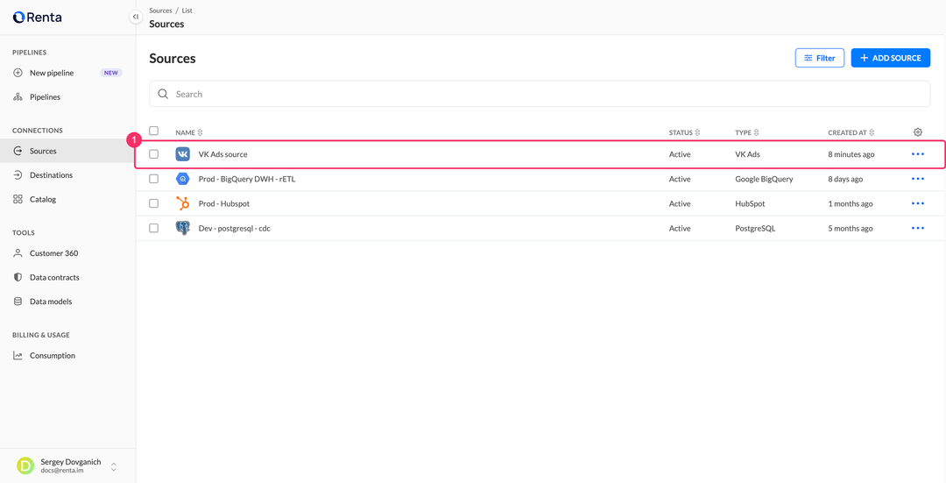Viewport: 946px width, 483px height.
Task: Toggle the select-all checkbox in header
Action: pos(154,131)
